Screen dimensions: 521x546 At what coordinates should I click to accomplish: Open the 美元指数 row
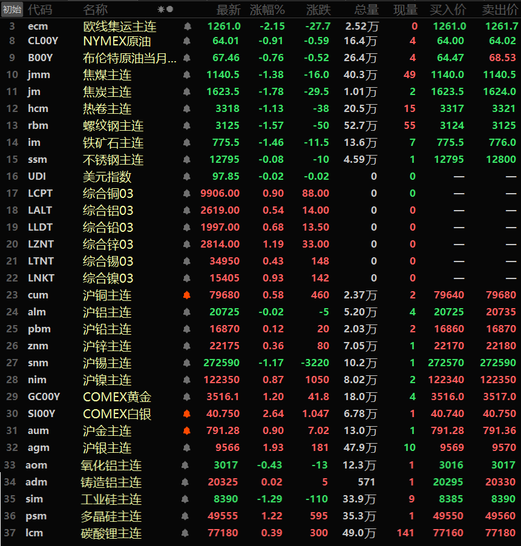point(107,177)
